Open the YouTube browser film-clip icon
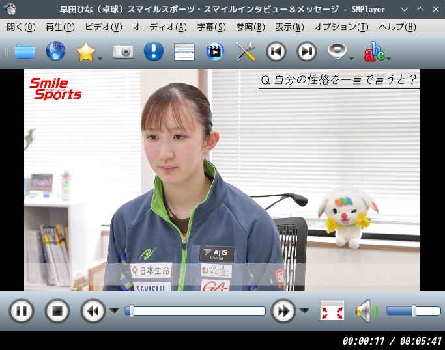 pos(215,51)
